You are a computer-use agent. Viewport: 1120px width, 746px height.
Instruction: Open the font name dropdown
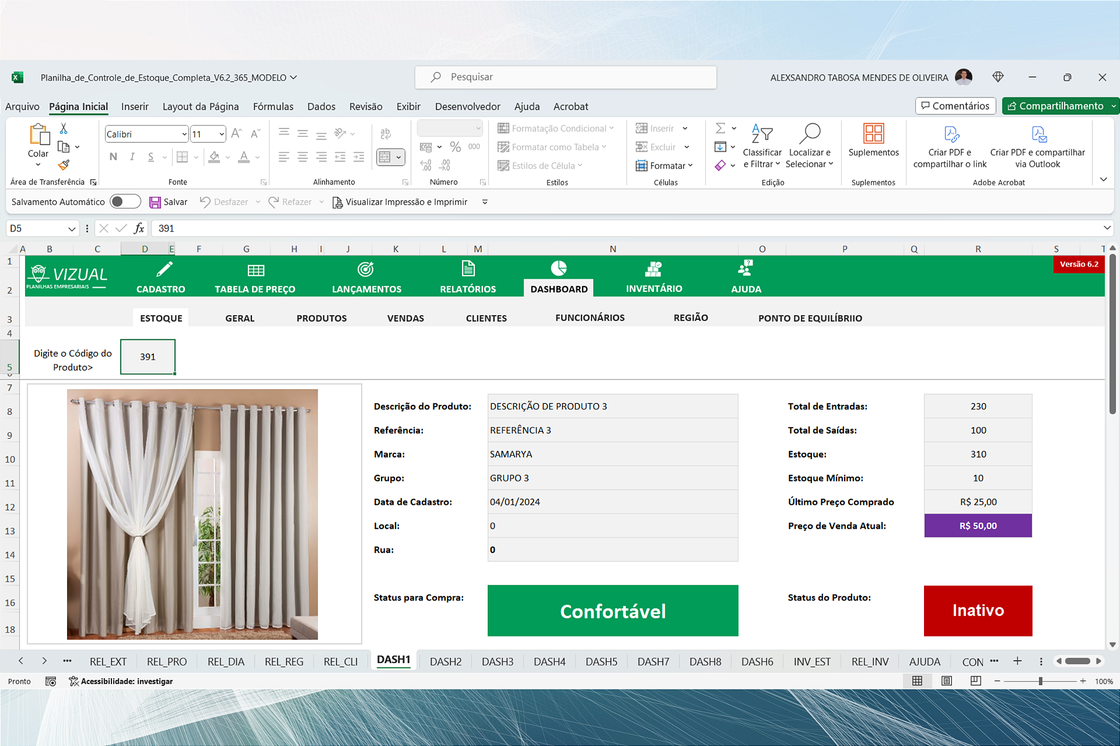(183, 133)
